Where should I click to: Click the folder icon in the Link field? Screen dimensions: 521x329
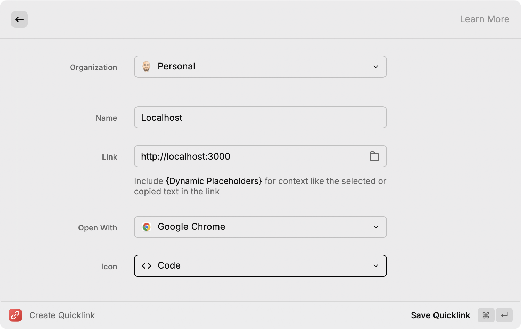[x=374, y=156]
